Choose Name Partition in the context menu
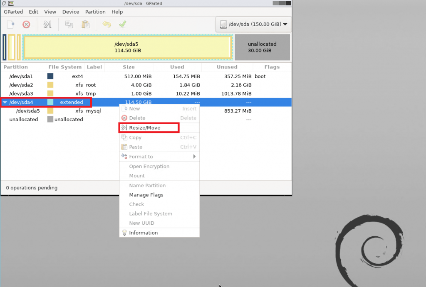 coord(159,186)
